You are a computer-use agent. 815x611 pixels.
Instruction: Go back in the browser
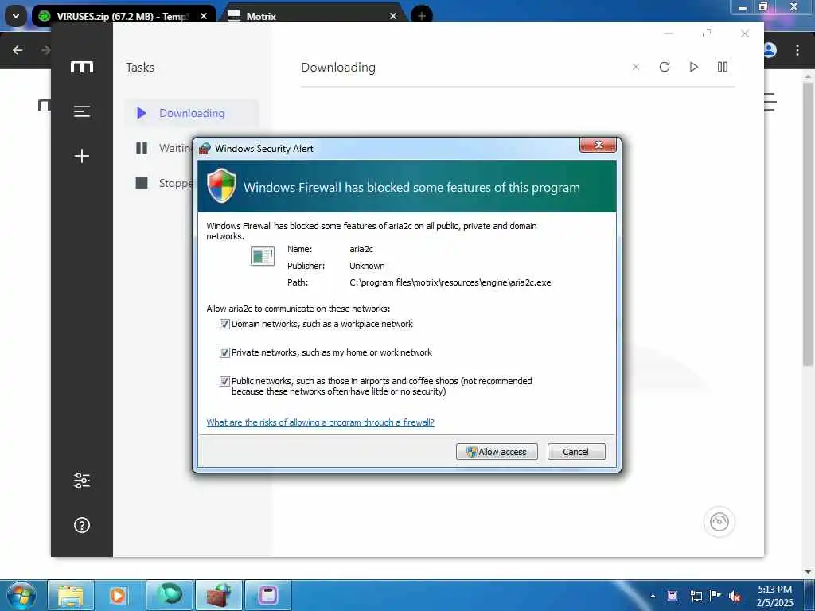[18, 50]
